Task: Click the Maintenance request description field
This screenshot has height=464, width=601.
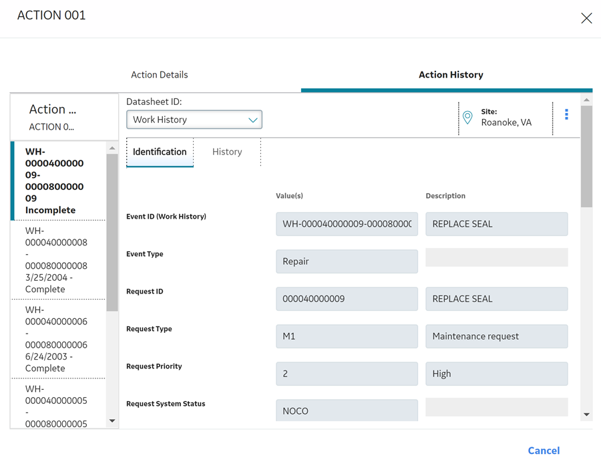Action: 497,336
